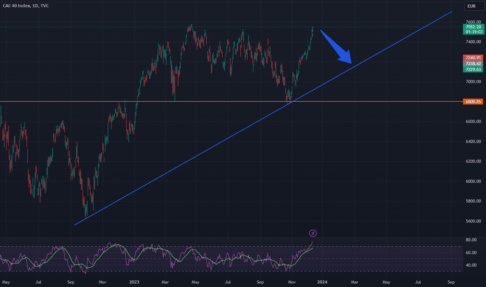This screenshot has height=287, width=486.
Task: Click the bar countdown 01:39:02
Action: 473,32
